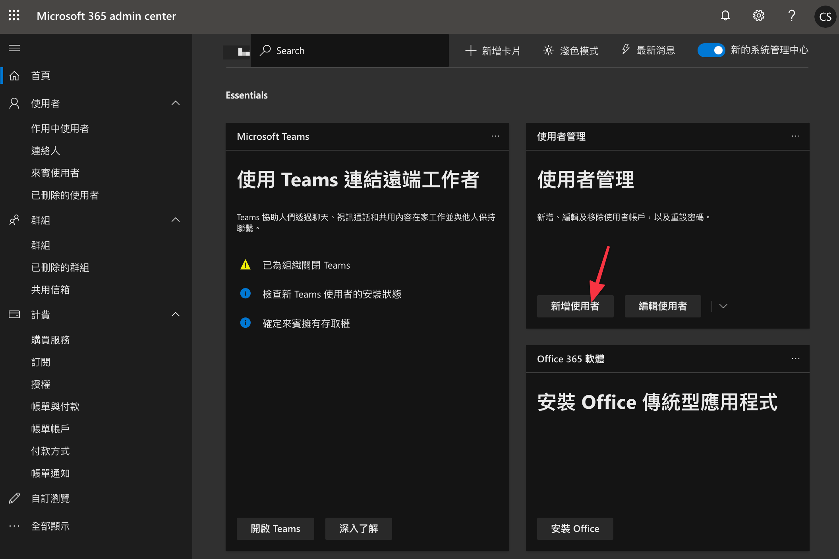
Task: Click the sun icon for 淺色模式
Action: click(x=548, y=50)
